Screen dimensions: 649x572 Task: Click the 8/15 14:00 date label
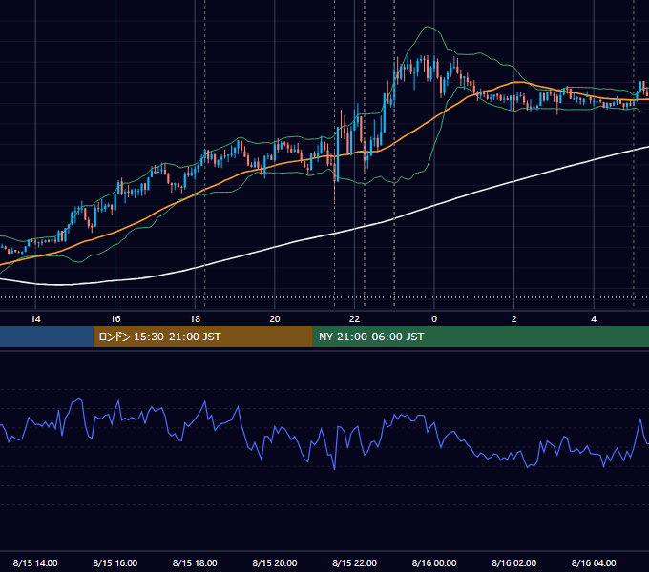tap(35, 562)
